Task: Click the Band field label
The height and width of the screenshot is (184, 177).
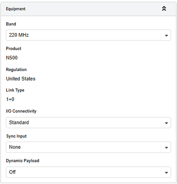Action: [11, 24]
